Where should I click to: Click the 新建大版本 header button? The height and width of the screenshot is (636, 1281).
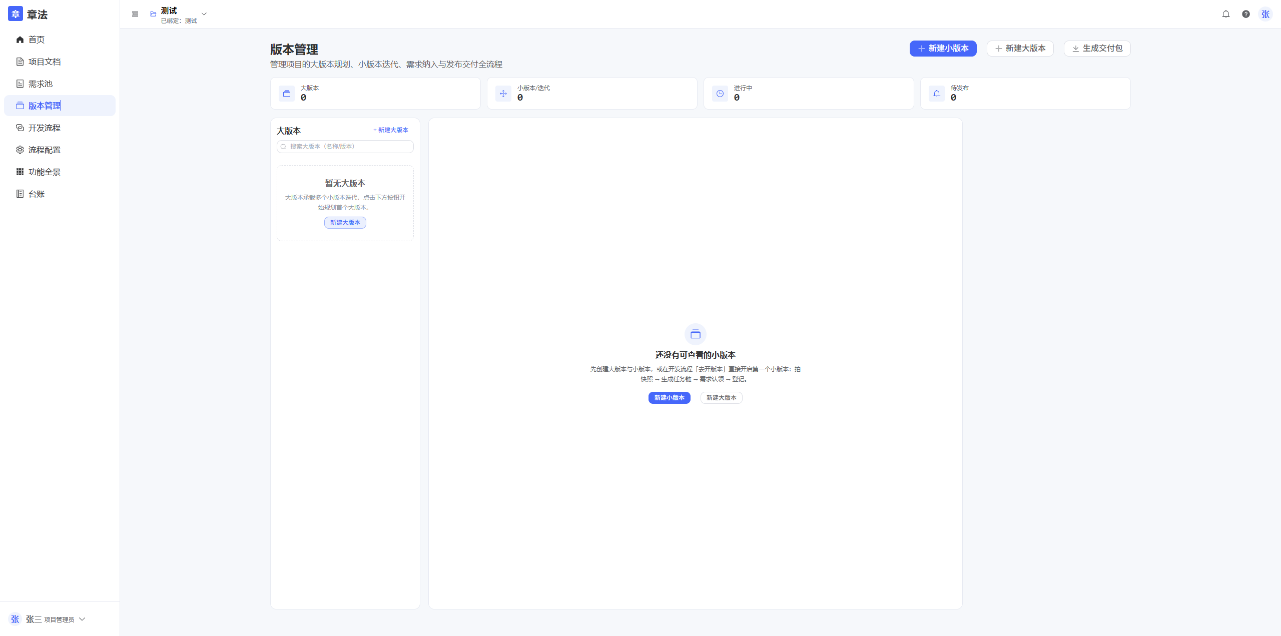click(1020, 49)
